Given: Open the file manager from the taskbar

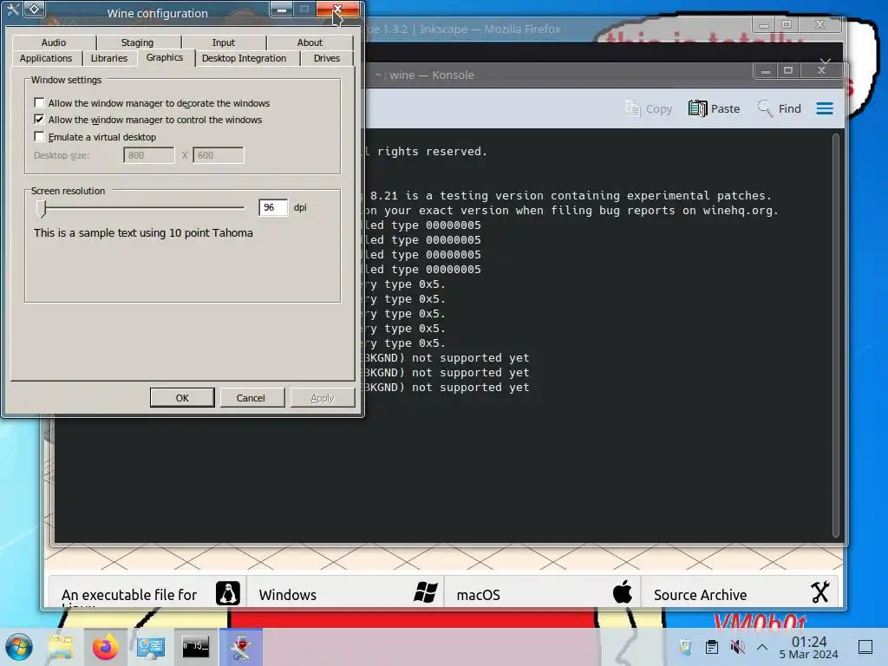Looking at the screenshot, I should pos(61,647).
